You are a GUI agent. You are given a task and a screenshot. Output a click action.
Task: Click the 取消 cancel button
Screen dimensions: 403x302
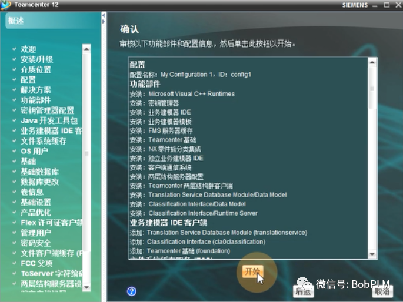coord(382,291)
